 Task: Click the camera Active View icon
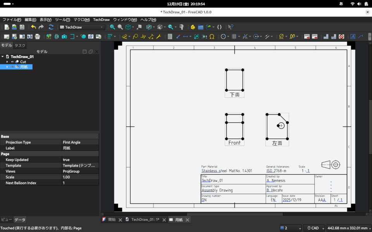[x=64, y=36]
